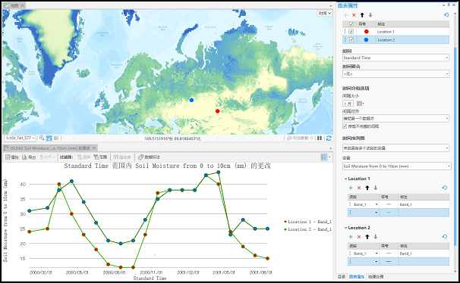Uncheck the Location 2 checkbox

pos(351,40)
